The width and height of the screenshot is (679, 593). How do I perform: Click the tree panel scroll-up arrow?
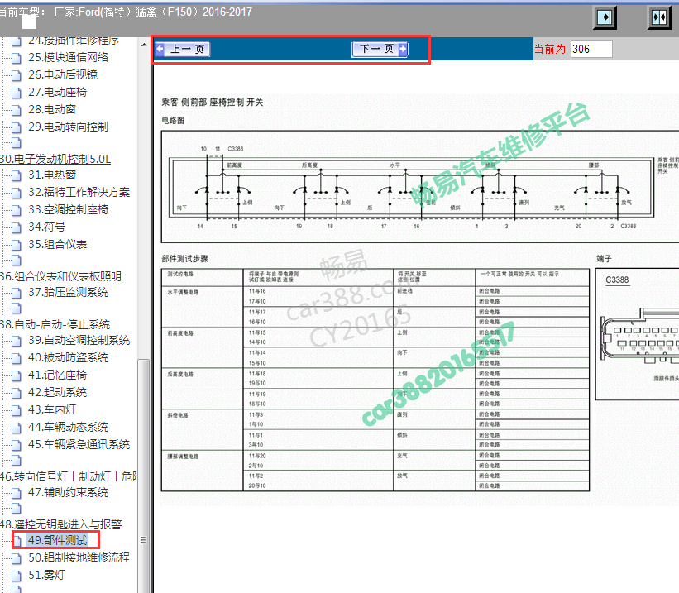pyautogui.click(x=144, y=45)
